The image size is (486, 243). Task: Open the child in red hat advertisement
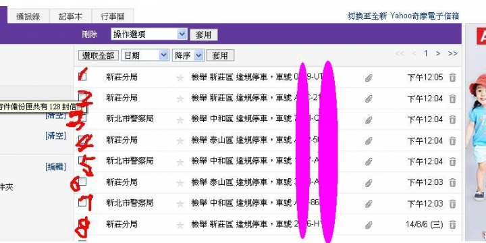coord(476,133)
